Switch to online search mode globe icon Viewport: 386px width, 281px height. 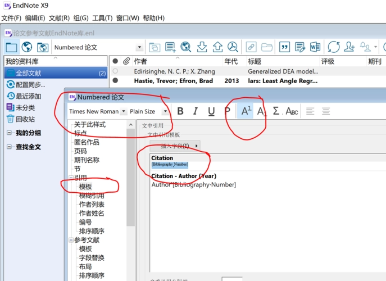[27, 47]
